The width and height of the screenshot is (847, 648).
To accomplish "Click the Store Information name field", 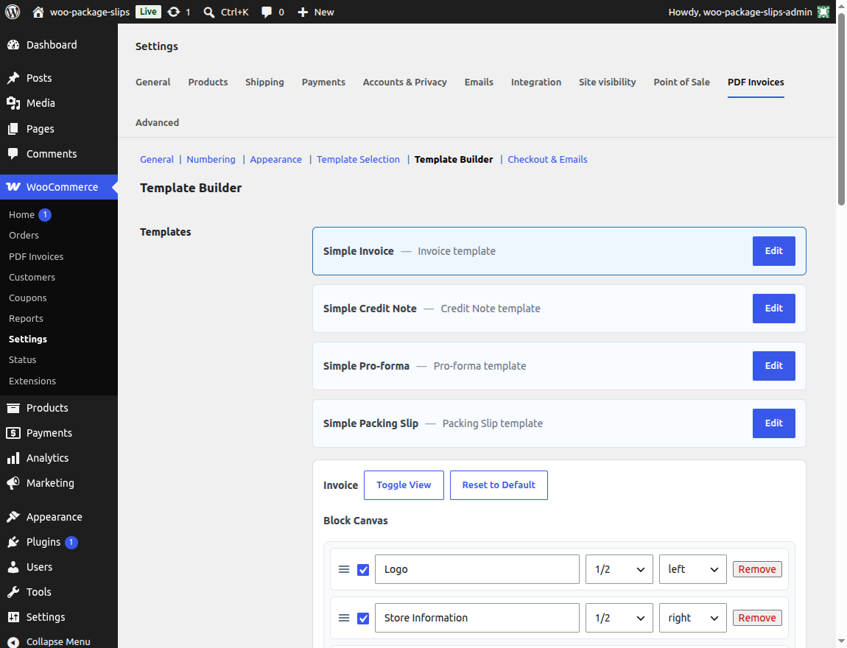I will (x=477, y=618).
